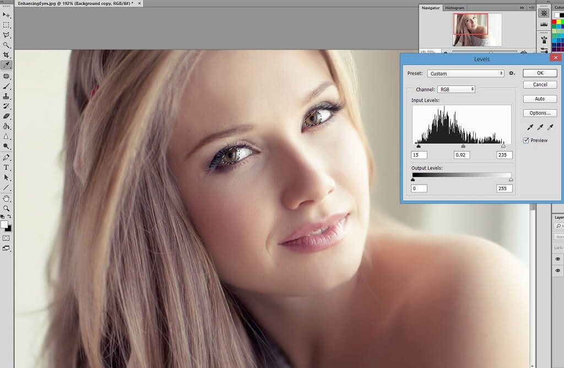Select the Eyedropper tool in the toolbox
The image size is (564, 368).
(6, 65)
